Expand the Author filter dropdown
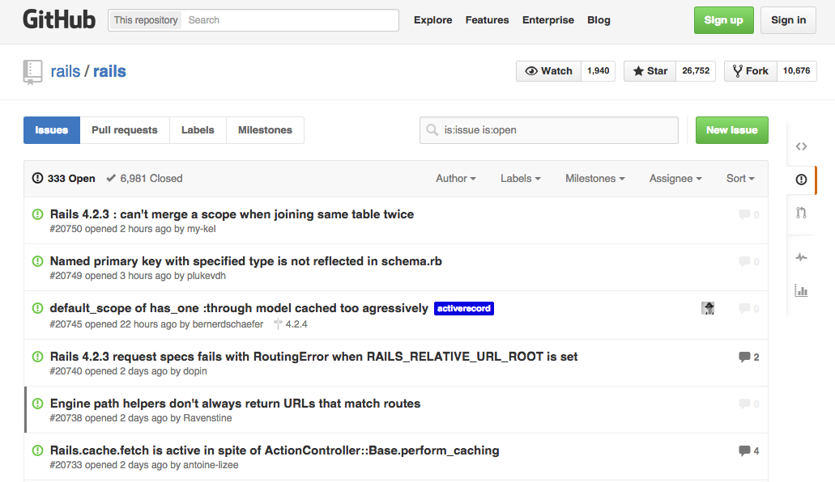 click(455, 179)
